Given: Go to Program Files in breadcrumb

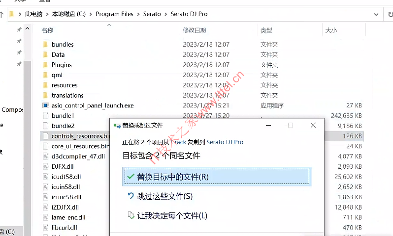Looking at the screenshot, I should pyautogui.click(x=114, y=14).
